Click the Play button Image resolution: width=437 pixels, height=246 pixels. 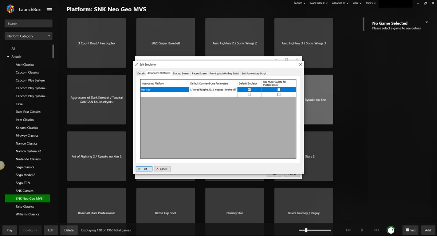(x=9, y=230)
